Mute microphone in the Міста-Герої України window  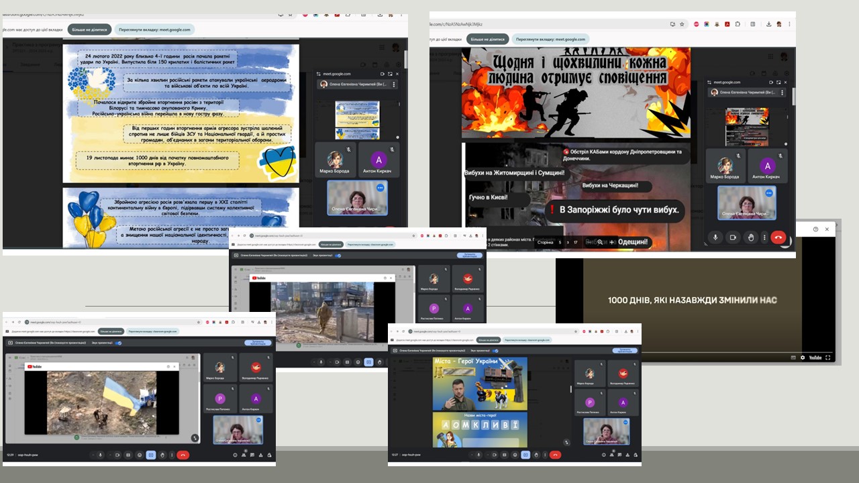click(x=478, y=455)
